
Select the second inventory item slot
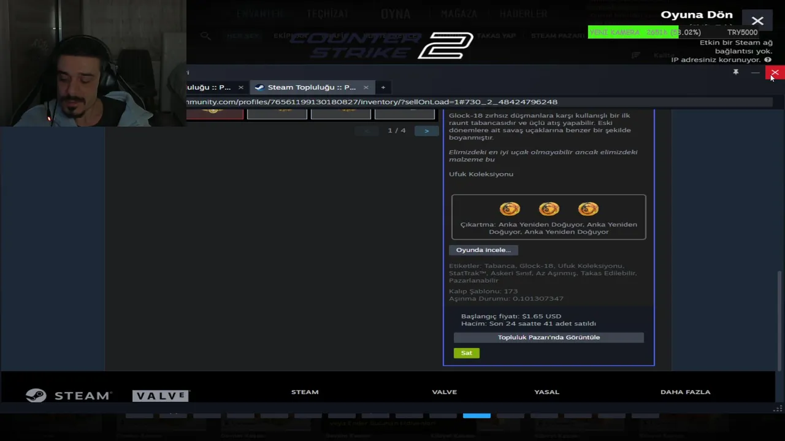pos(277,114)
